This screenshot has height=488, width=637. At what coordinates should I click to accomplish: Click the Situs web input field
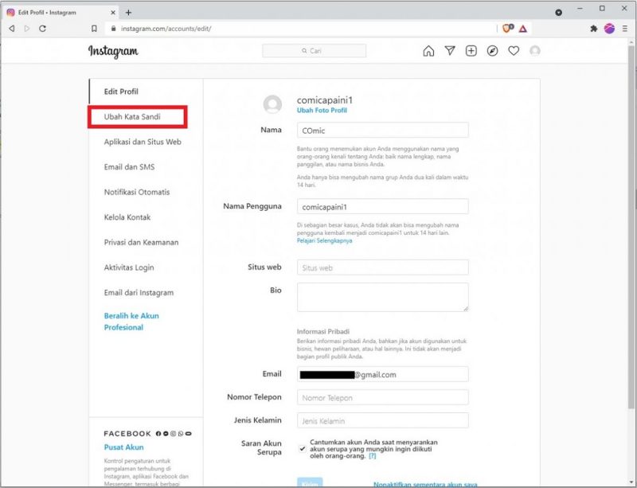point(383,267)
